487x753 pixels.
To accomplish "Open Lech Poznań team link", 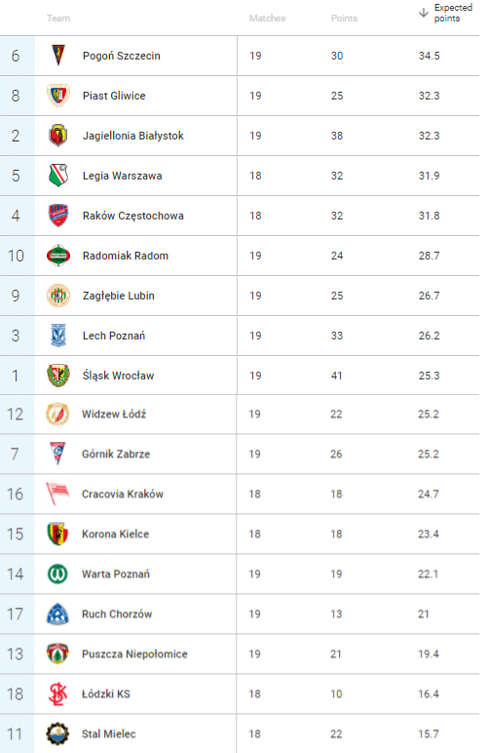I will tap(114, 336).
